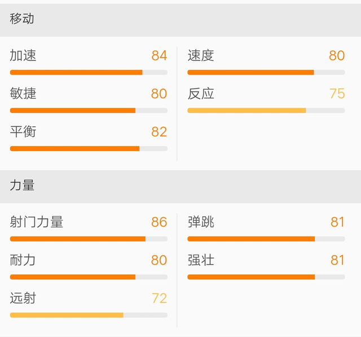The height and width of the screenshot is (337, 361).
Task: Click the 平衡 stat progress bar
Action: pos(89,148)
